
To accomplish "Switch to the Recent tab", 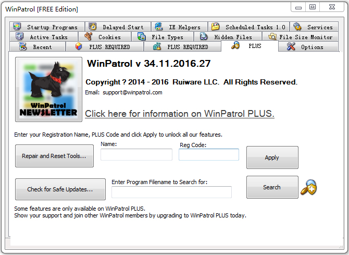I will [x=38, y=46].
